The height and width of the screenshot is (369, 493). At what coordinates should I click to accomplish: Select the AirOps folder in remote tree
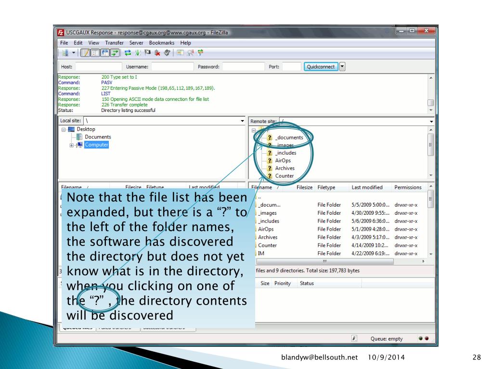[x=283, y=160]
